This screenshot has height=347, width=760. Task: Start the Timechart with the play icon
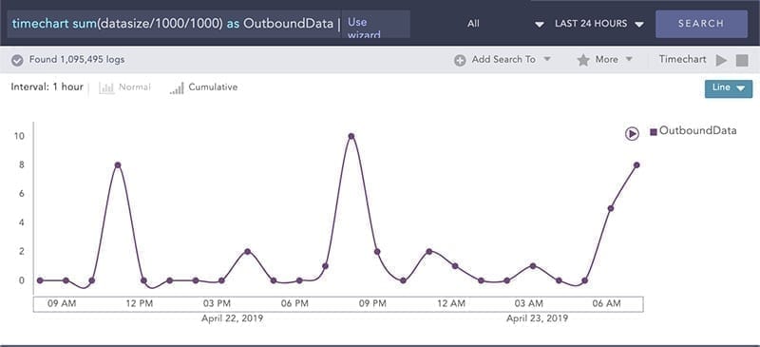722,60
